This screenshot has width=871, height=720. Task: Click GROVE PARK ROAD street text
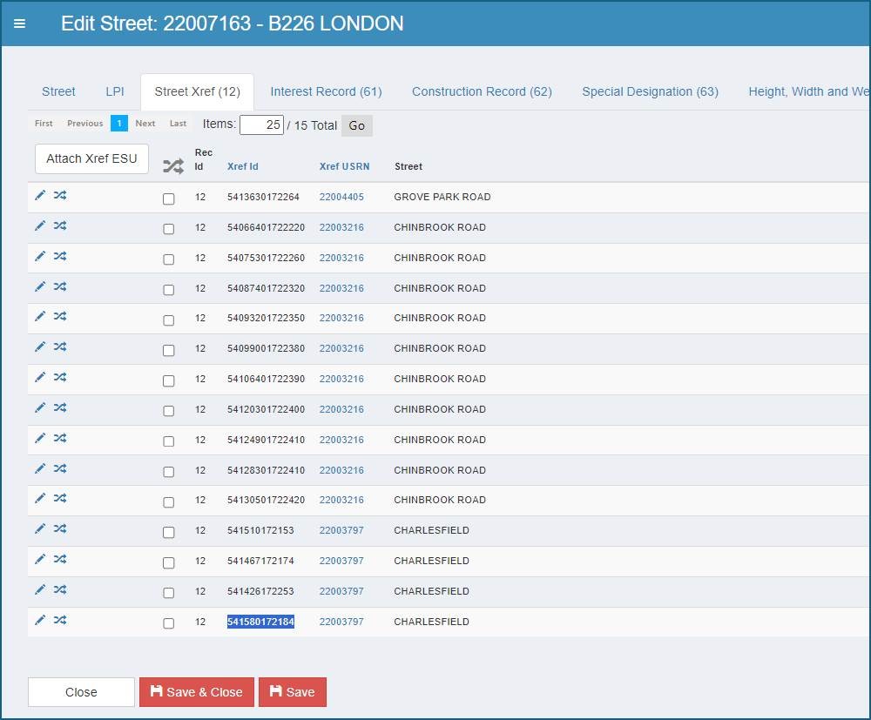(x=442, y=197)
